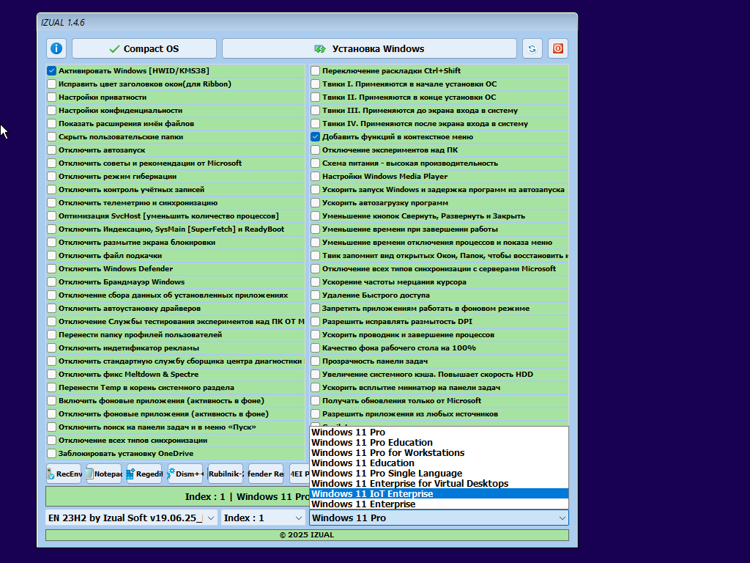This screenshot has width=750, height=563.
Task: Check Отключить автозапуск checkbox
Action: 52,150
